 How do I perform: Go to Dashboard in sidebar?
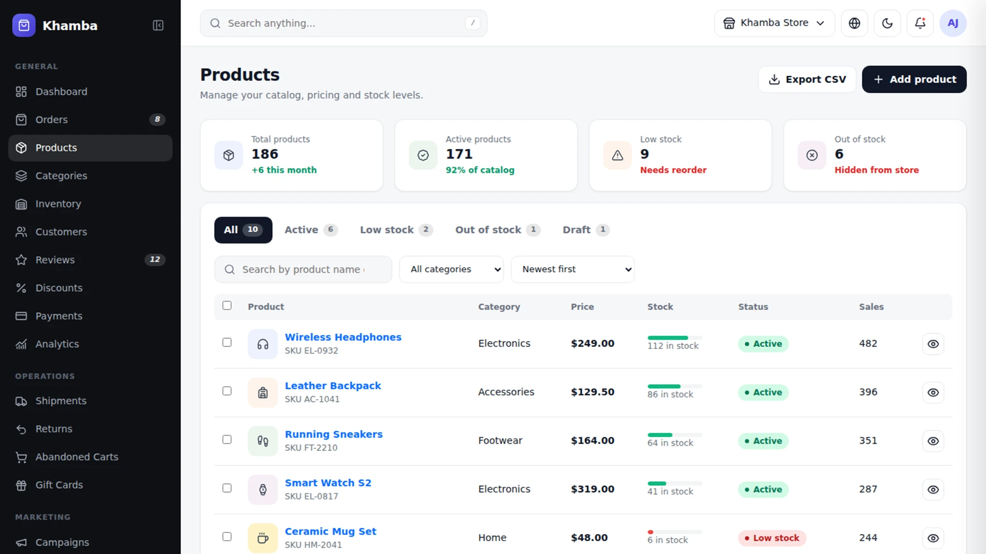click(90, 92)
